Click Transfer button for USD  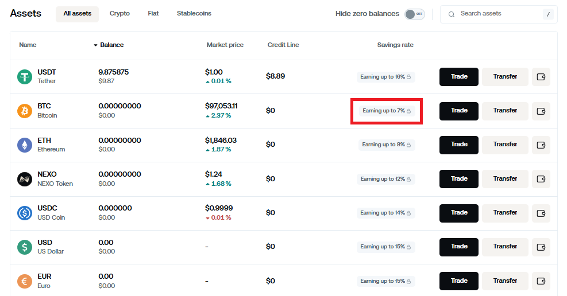click(x=505, y=247)
